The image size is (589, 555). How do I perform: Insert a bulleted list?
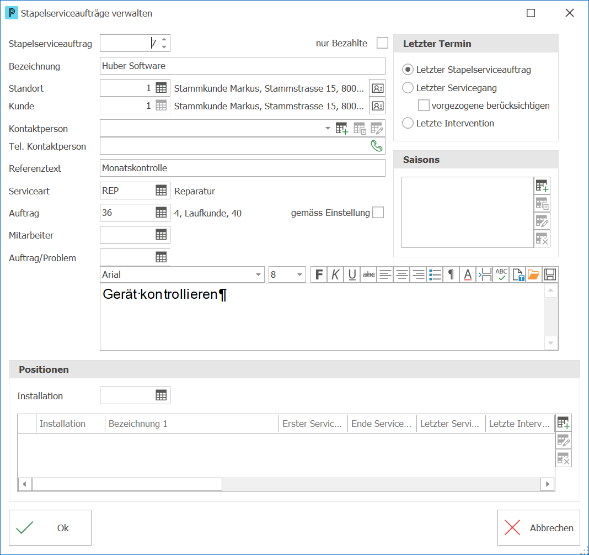click(x=435, y=275)
